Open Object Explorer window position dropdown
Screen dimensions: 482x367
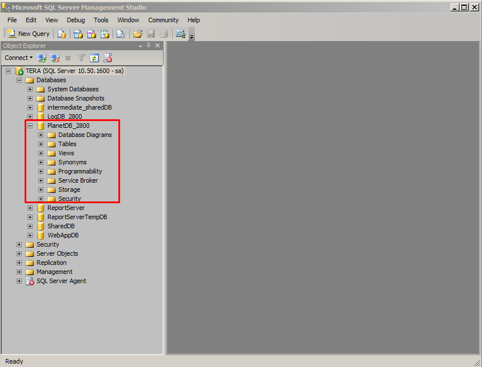click(140, 46)
